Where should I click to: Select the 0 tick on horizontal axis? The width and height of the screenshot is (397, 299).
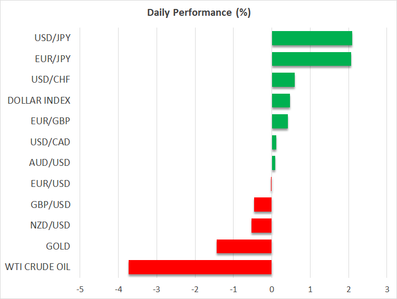pyautogui.click(x=272, y=290)
